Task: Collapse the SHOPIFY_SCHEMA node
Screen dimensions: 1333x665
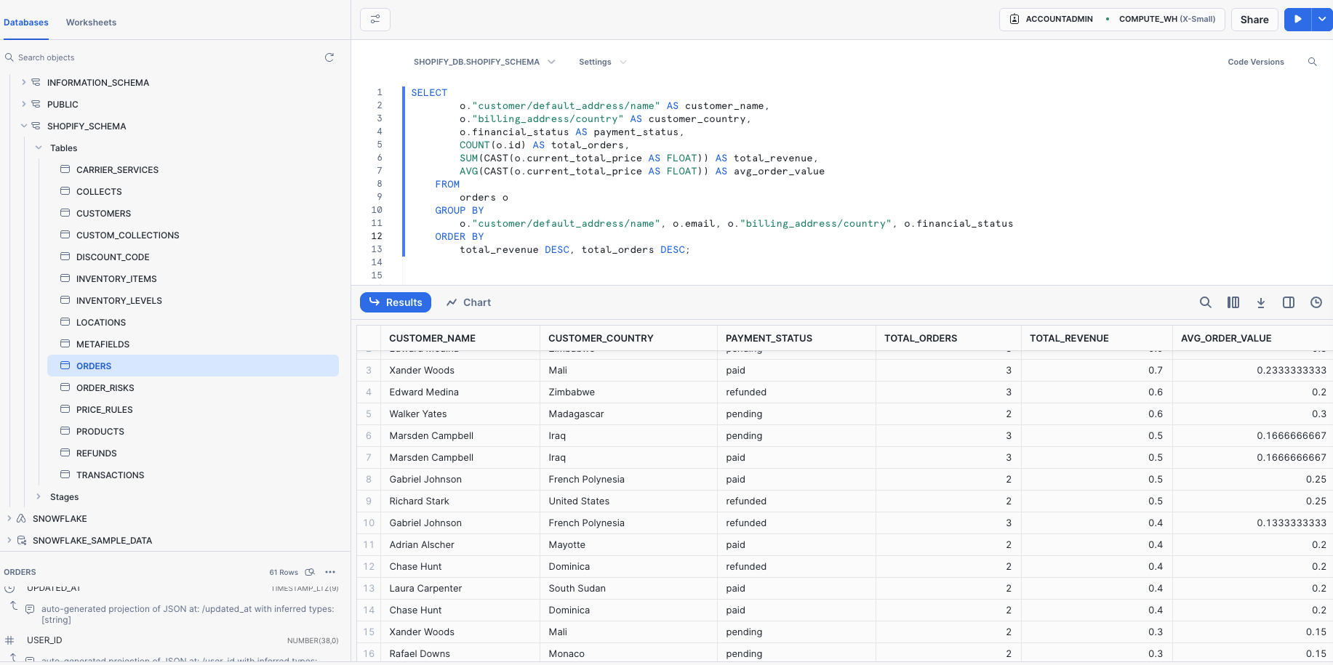Action: pos(24,126)
